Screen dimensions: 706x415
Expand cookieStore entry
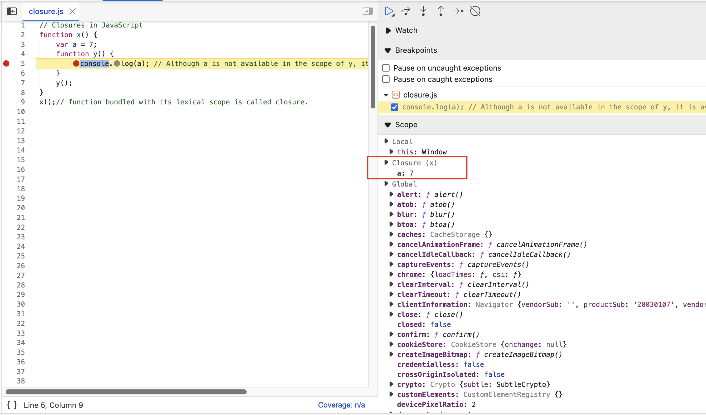click(x=391, y=344)
